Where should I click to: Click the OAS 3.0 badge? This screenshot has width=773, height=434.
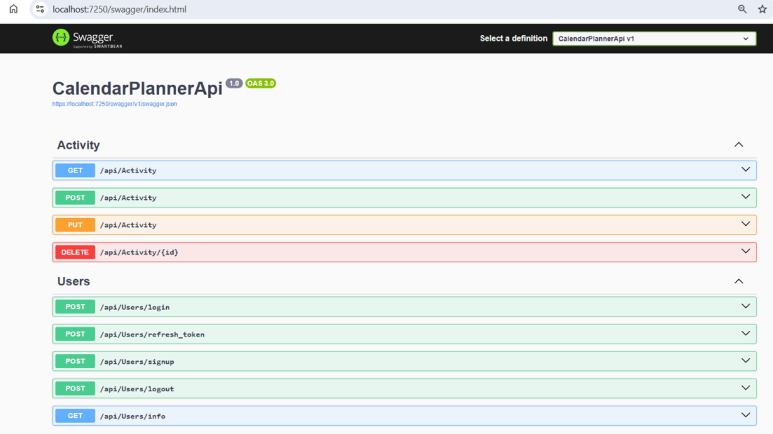[x=261, y=83]
